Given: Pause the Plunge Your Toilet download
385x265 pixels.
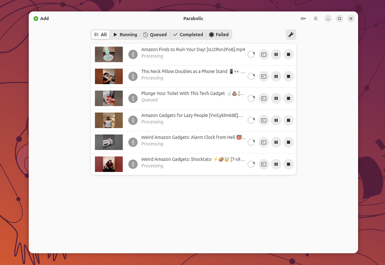Looking at the screenshot, I should click(x=276, y=98).
